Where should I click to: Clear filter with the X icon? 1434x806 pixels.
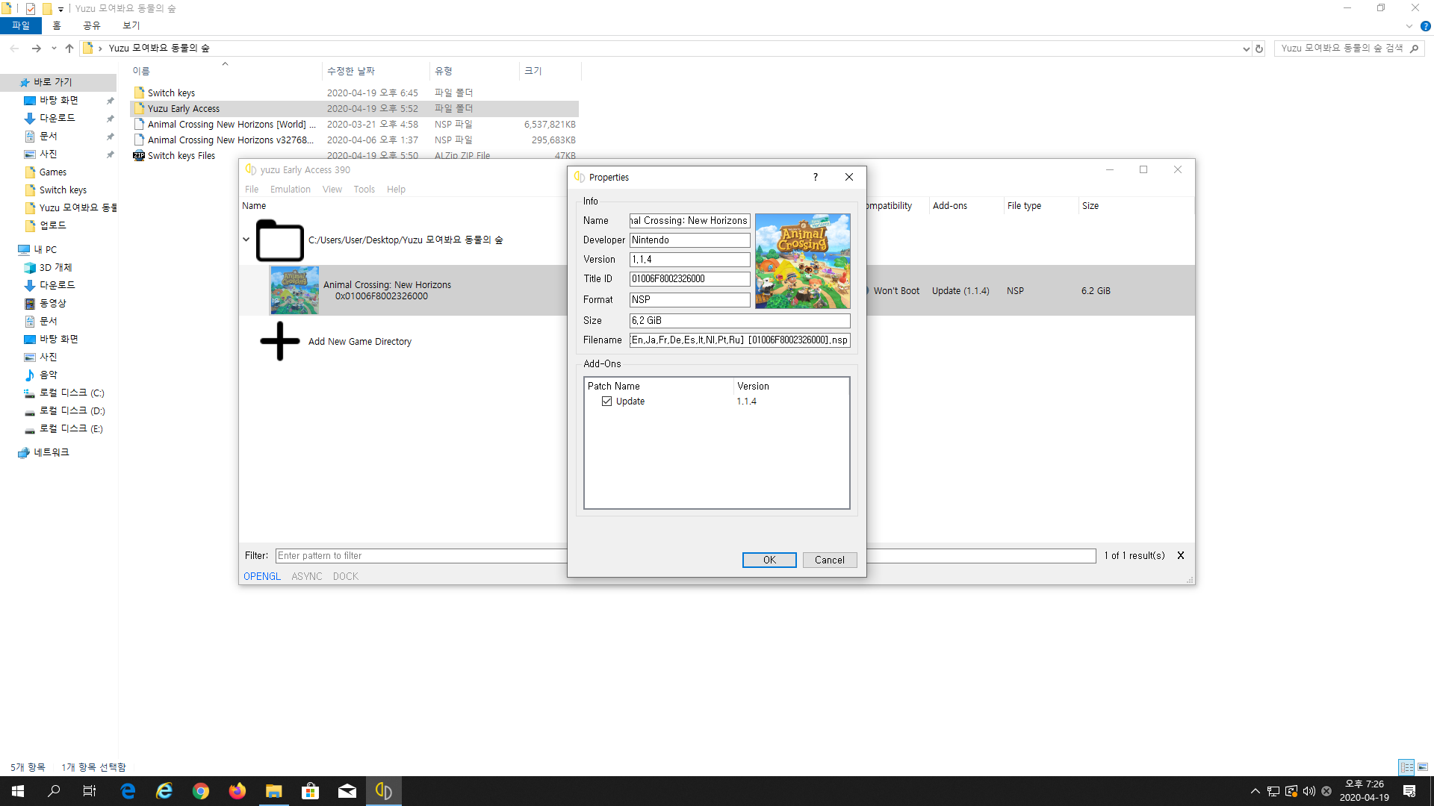pos(1181,555)
